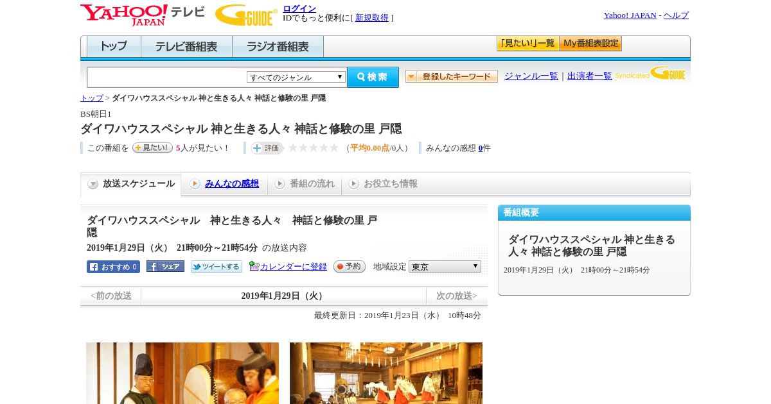Open the 地域設定 東京 region dropdown
The image size is (771, 404).
click(x=445, y=266)
